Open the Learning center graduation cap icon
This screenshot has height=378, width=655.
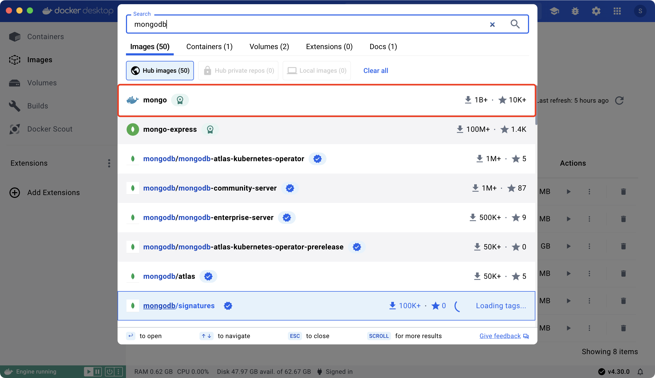[554, 11]
